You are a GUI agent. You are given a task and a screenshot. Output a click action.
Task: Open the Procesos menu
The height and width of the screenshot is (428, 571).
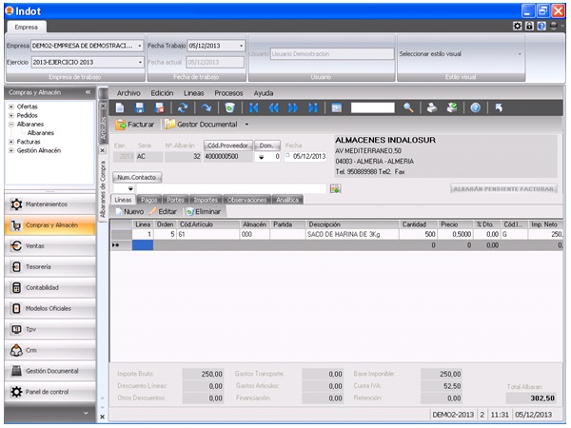(228, 93)
